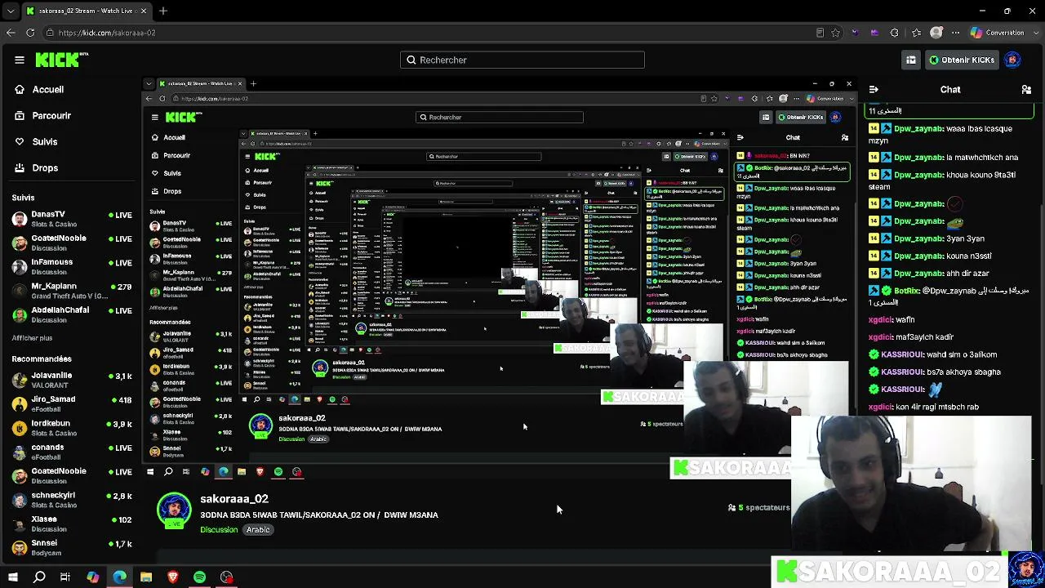The width and height of the screenshot is (1045, 588).
Task: Open Suivis in the sidebar navigation
Action: coord(45,141)
